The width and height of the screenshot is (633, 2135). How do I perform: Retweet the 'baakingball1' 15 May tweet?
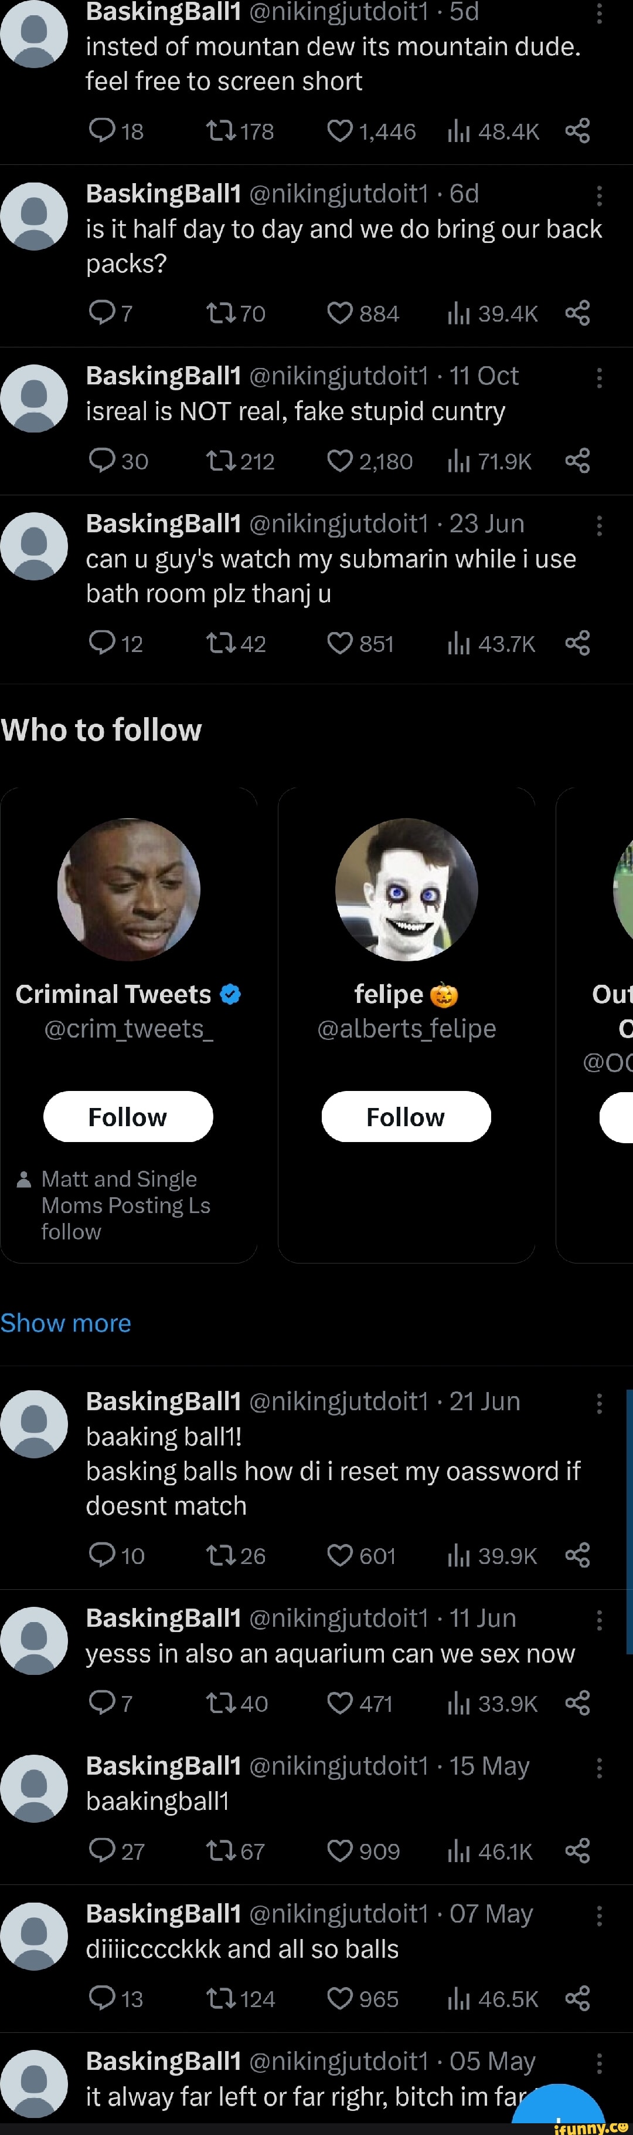[221, 1851]
